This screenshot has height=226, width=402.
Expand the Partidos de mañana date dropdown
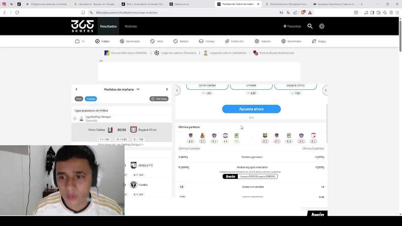click(122, 89)
